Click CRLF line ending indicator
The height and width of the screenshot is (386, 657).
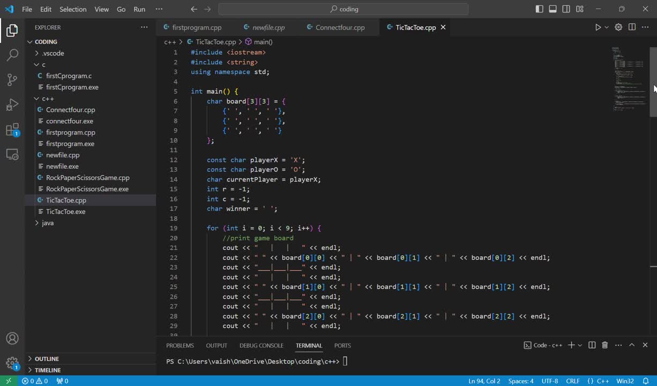click(572, 381)
